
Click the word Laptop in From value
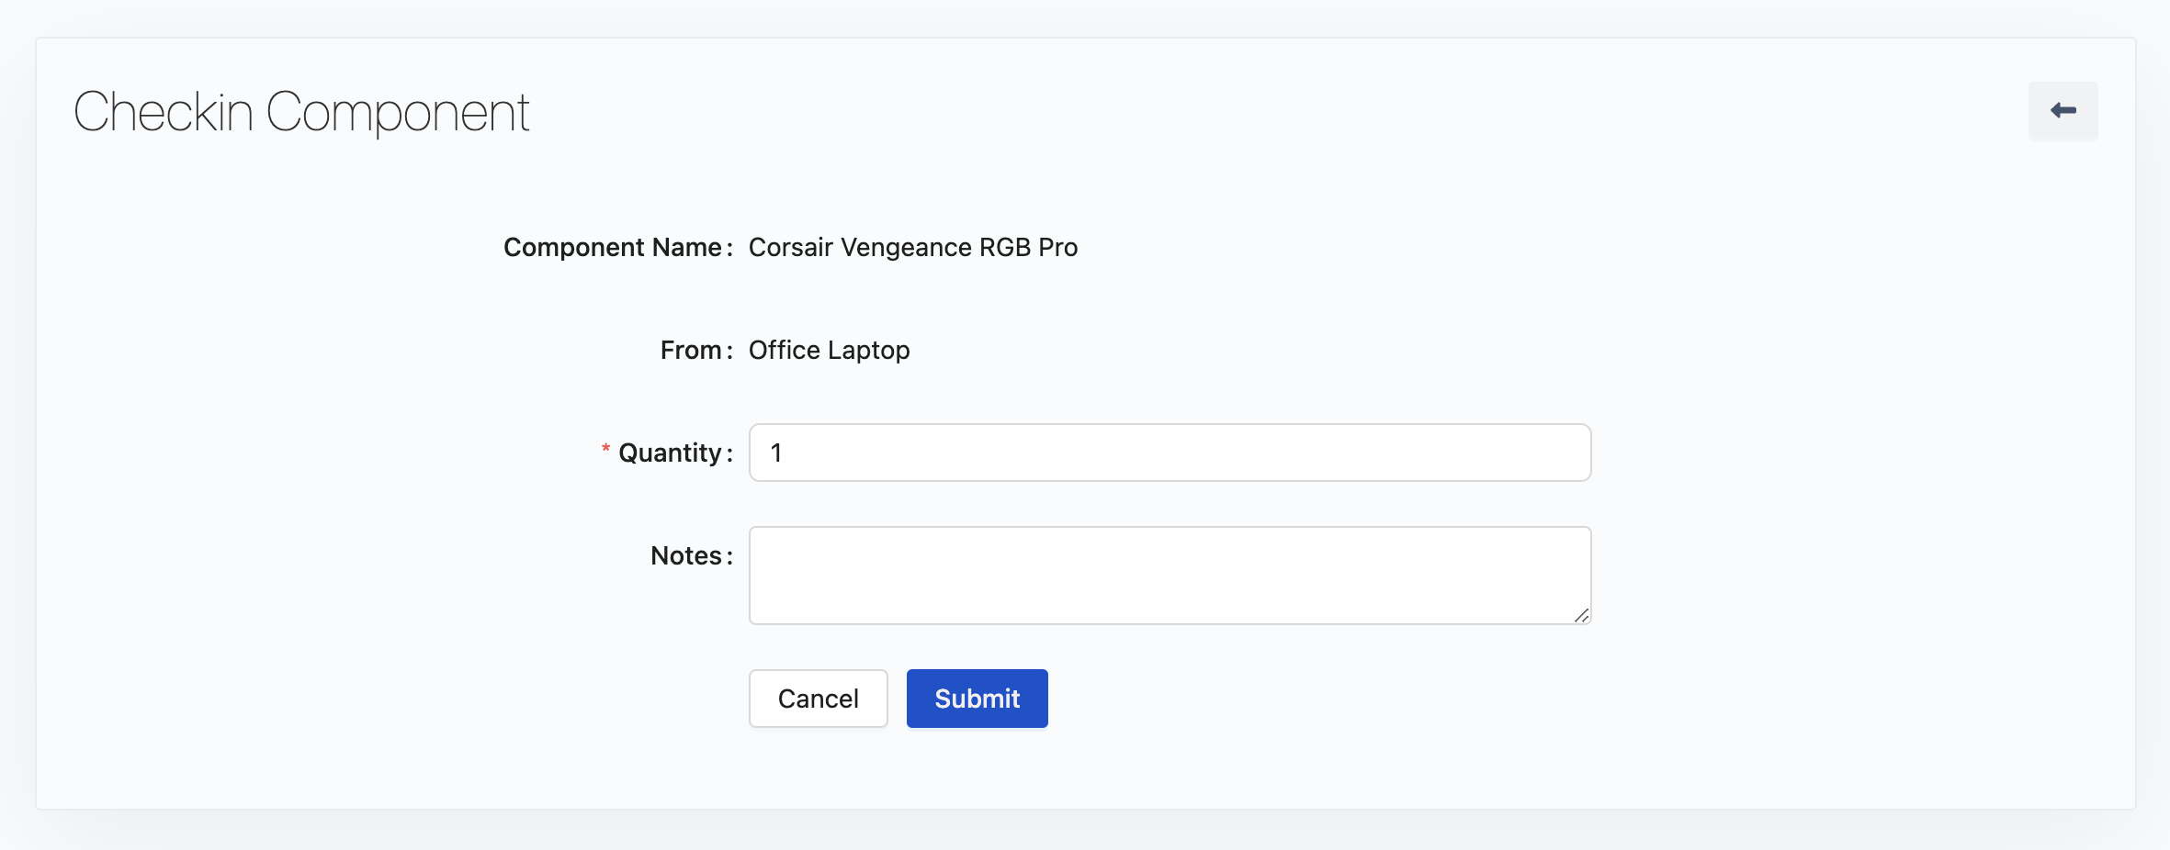click(868, 350)
